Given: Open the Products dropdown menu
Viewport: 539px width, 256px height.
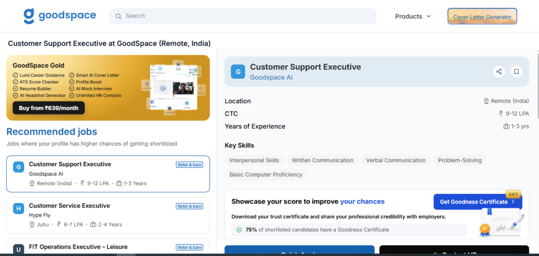Looking at the screenshot, I should click(413, 16).
